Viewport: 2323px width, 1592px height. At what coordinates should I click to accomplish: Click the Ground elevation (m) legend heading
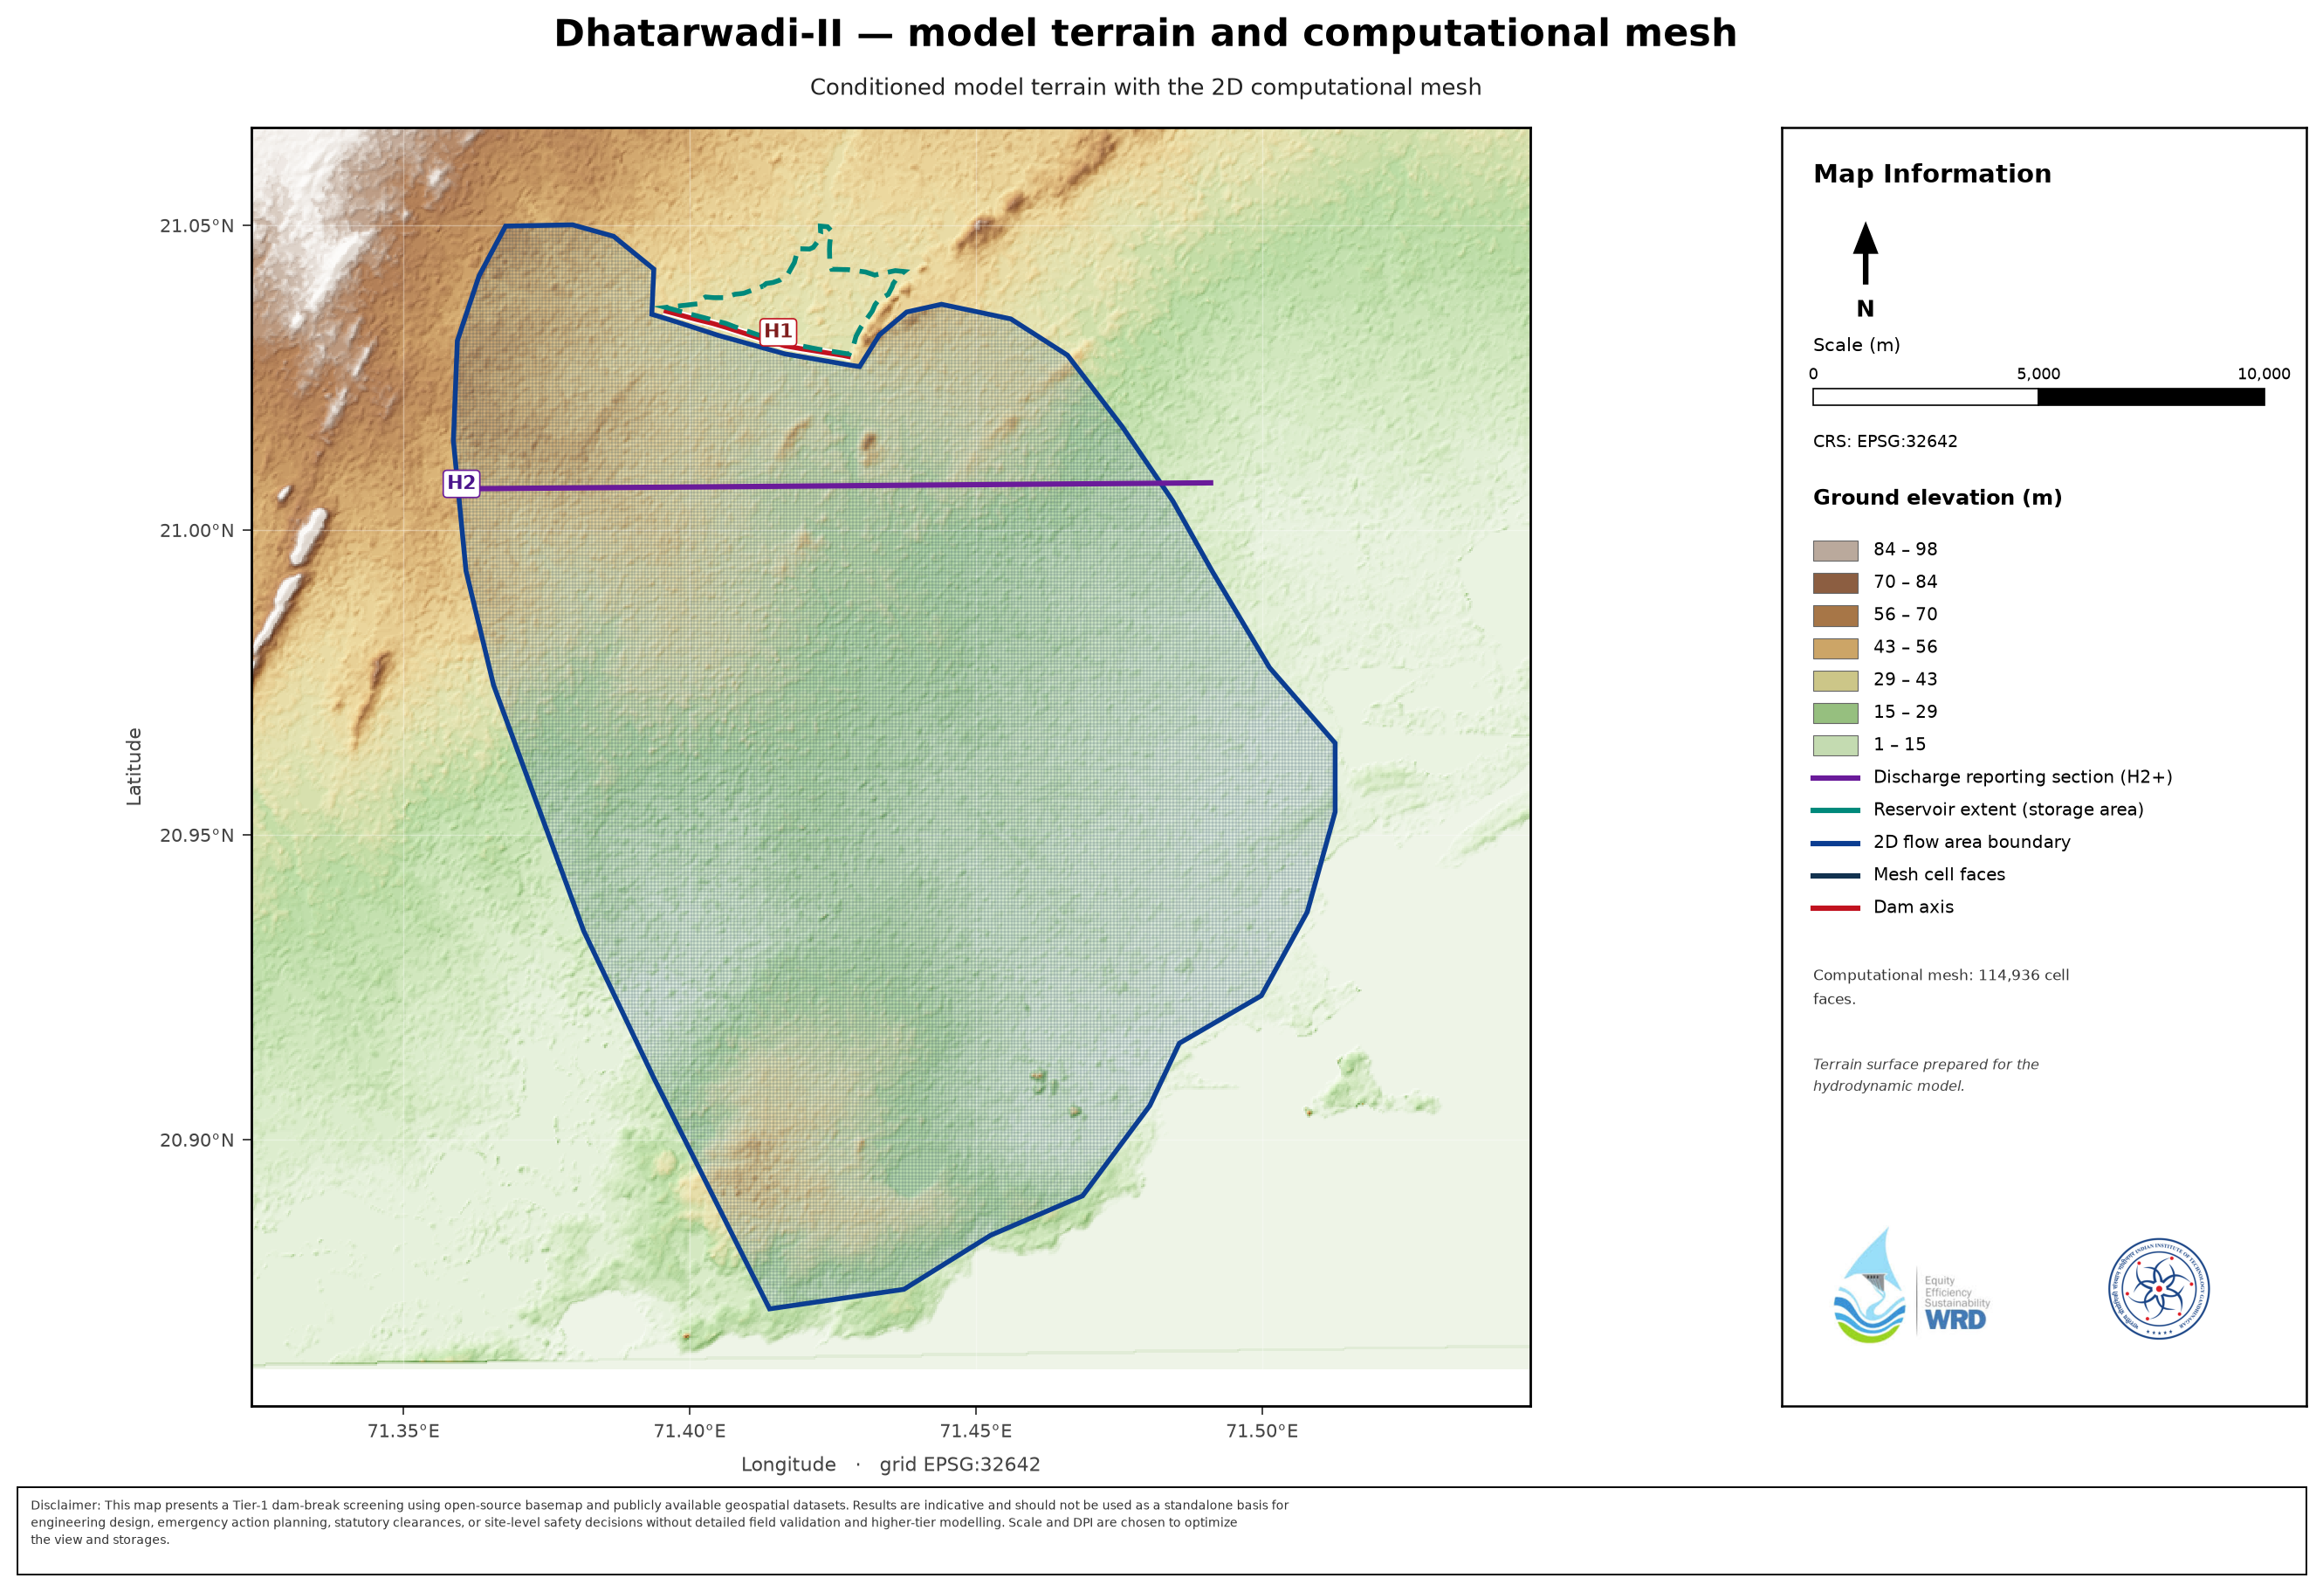tap(1937, 498)
